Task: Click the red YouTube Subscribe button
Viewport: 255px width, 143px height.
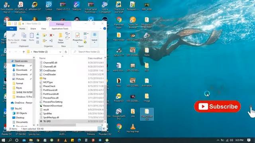Action: (218, 106)
